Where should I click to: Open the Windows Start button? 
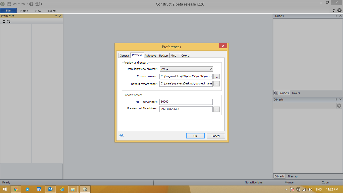(5, 189)
